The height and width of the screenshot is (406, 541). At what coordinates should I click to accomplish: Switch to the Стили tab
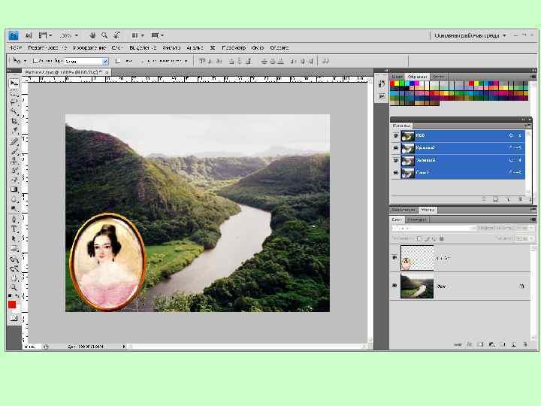(439, 76)
